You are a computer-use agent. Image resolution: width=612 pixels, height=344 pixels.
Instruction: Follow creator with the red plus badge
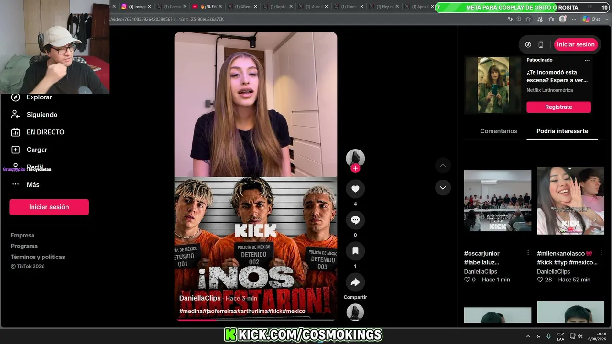pos(355,168)
